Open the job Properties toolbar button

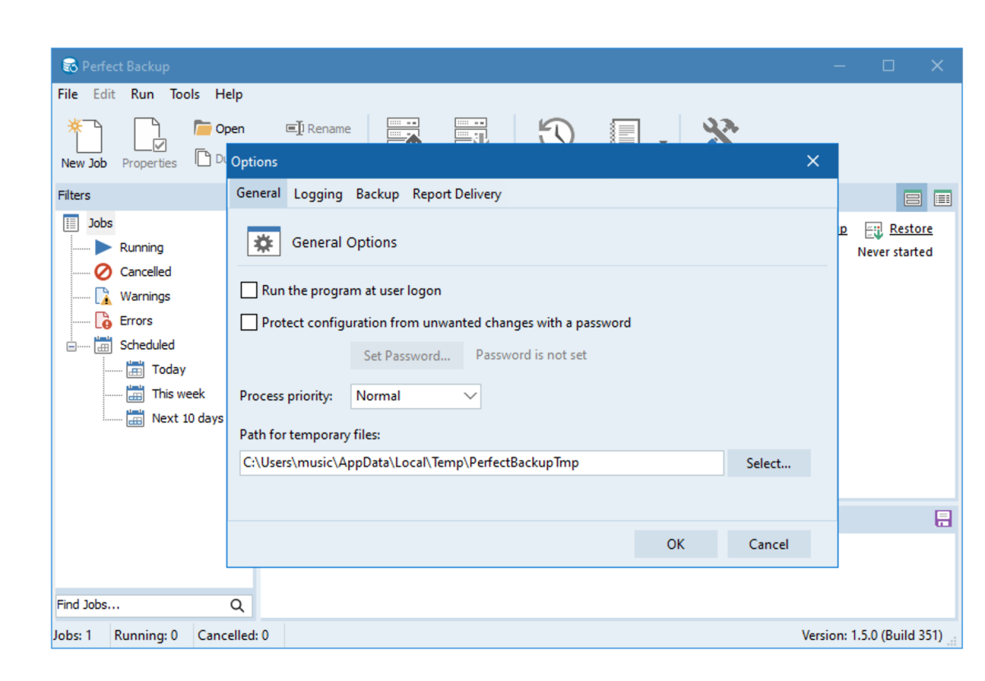click(x=150, y=143)
